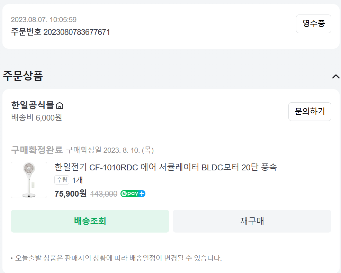Screen dimensions: 341x273
Task: Open the 영수증 receipt button
Action: coord(313,24)
